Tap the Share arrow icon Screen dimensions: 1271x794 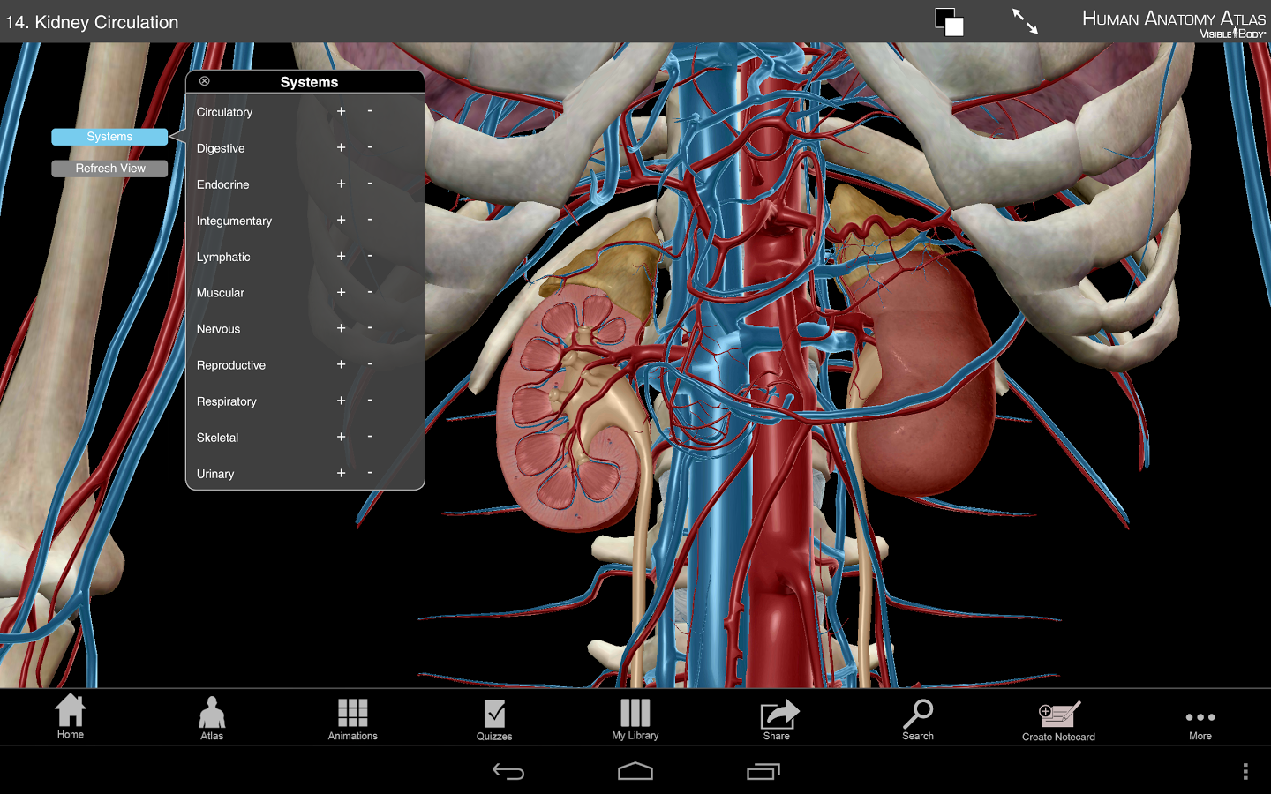tap(778, 716)
